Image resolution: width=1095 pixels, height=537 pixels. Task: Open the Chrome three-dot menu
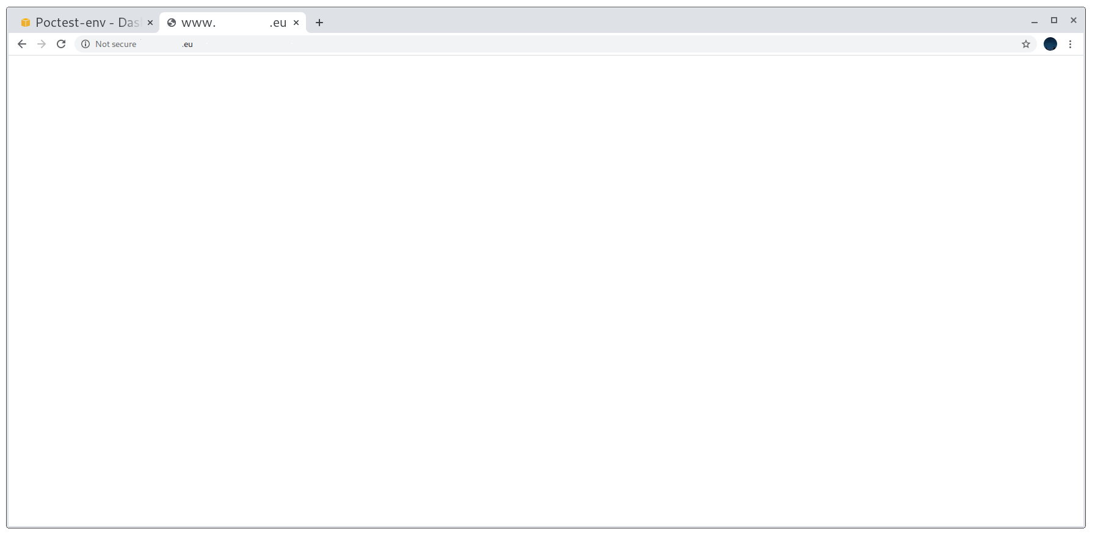1070,44
